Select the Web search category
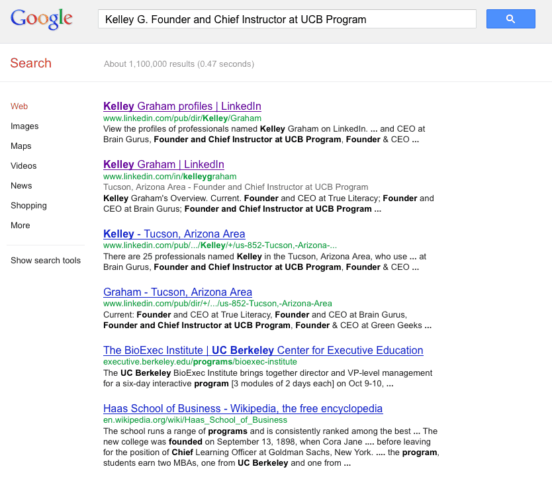Image resolution: width=552 pixels, height=477 pixels. (x=19, y=106)
